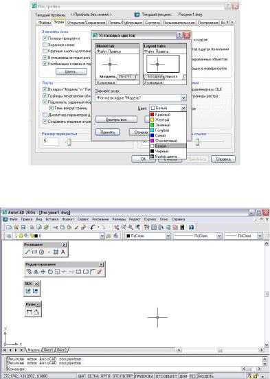Click the Размер перекрестья slider handle
This screenshot has width=270, height=379.
coord(69,142)
